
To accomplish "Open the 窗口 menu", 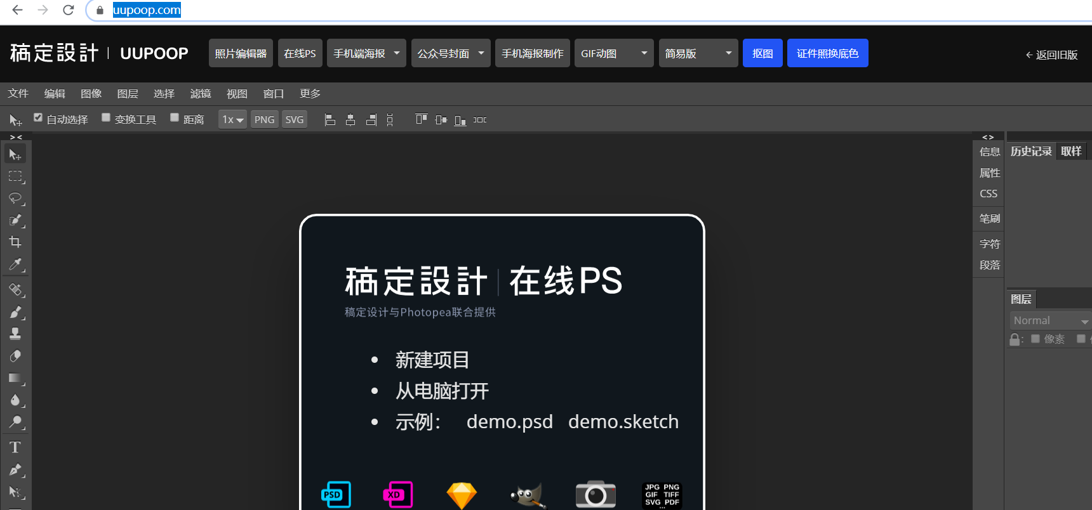I will coord(274,93).
